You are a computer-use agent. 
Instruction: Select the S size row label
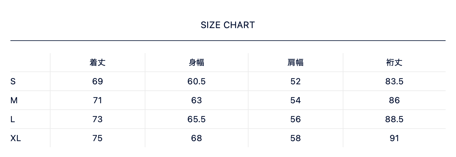click(x=13, y=82)
